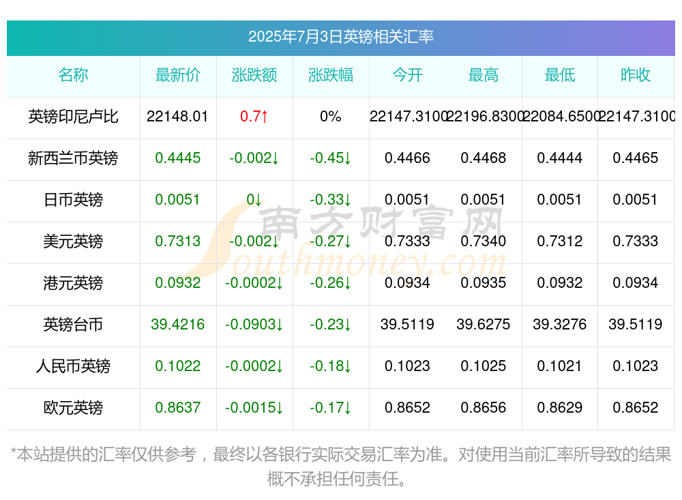The height and width of the screenshot is (500, 682).
Task: Click the change value -0.0015↓
Action: click(254, 408)
